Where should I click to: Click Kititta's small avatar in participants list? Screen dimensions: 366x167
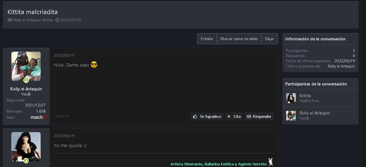point(291,98)
